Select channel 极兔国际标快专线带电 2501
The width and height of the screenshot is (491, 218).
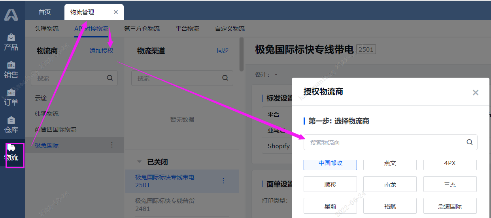pyautogui.click(x=182, y=181)
